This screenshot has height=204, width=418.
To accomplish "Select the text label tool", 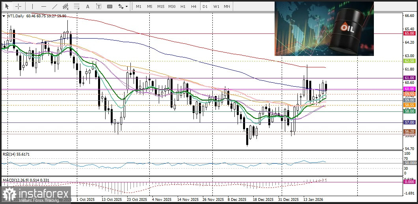I will [98, 6].
